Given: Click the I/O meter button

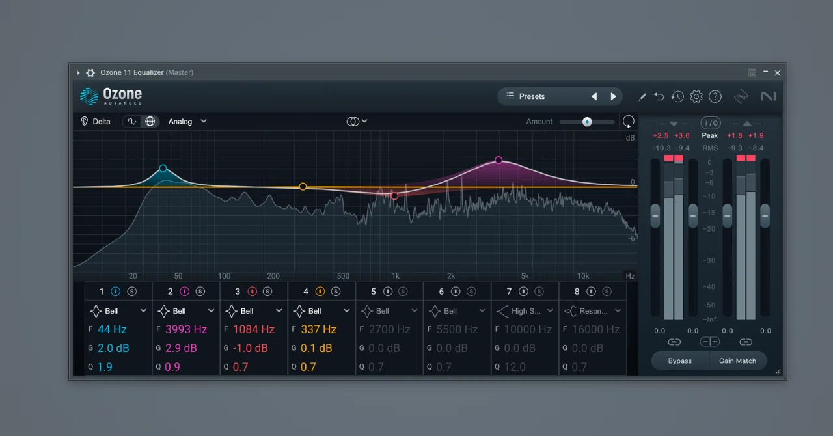Looking at the screenshot, I should (710, 122).
